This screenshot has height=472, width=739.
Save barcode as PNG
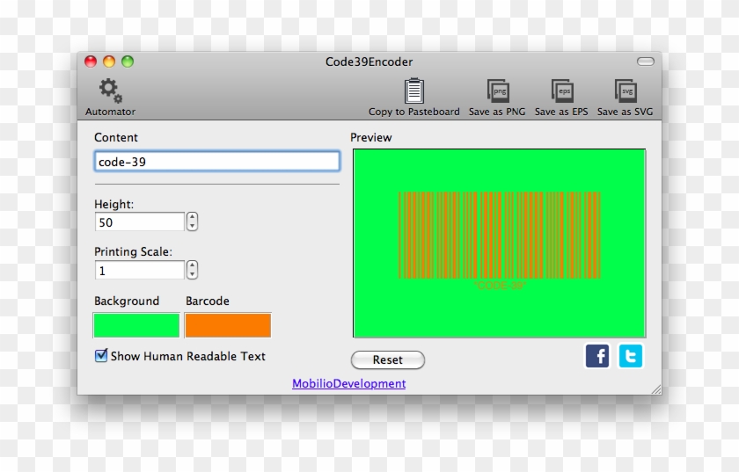click(x=498, y=91)
